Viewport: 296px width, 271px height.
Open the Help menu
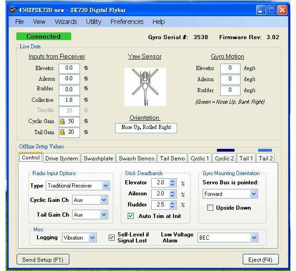[159, 22]
